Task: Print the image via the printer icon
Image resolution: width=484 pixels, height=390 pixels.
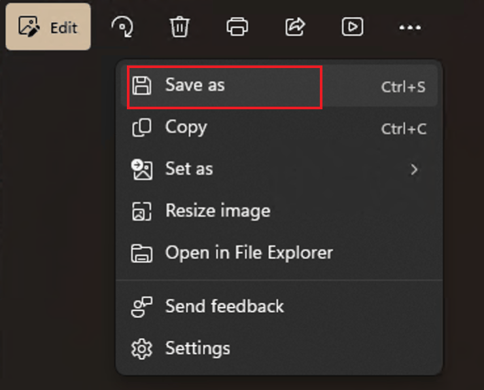Action: click(x=237, y=27)
